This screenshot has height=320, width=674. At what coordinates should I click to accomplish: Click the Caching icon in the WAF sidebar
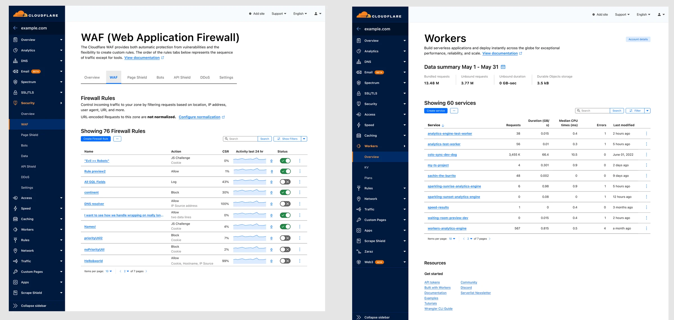15,219
